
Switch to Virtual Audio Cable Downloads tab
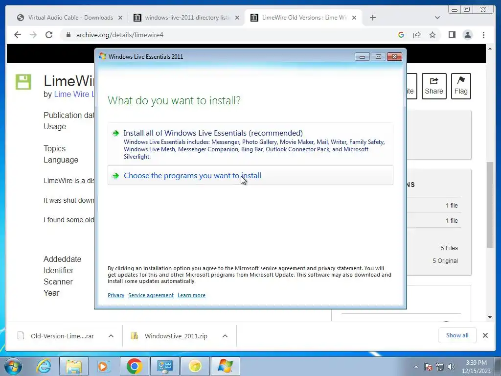[69, 18]
